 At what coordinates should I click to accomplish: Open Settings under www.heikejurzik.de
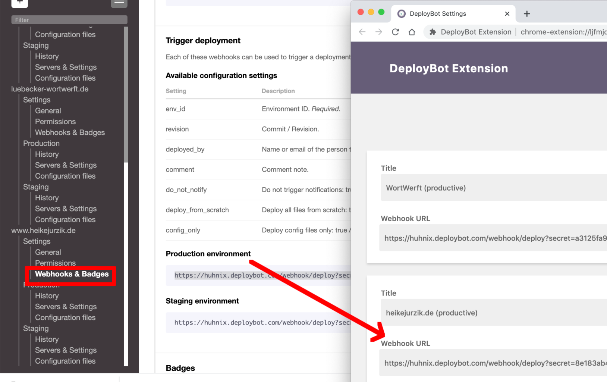[x=37, y=241]
